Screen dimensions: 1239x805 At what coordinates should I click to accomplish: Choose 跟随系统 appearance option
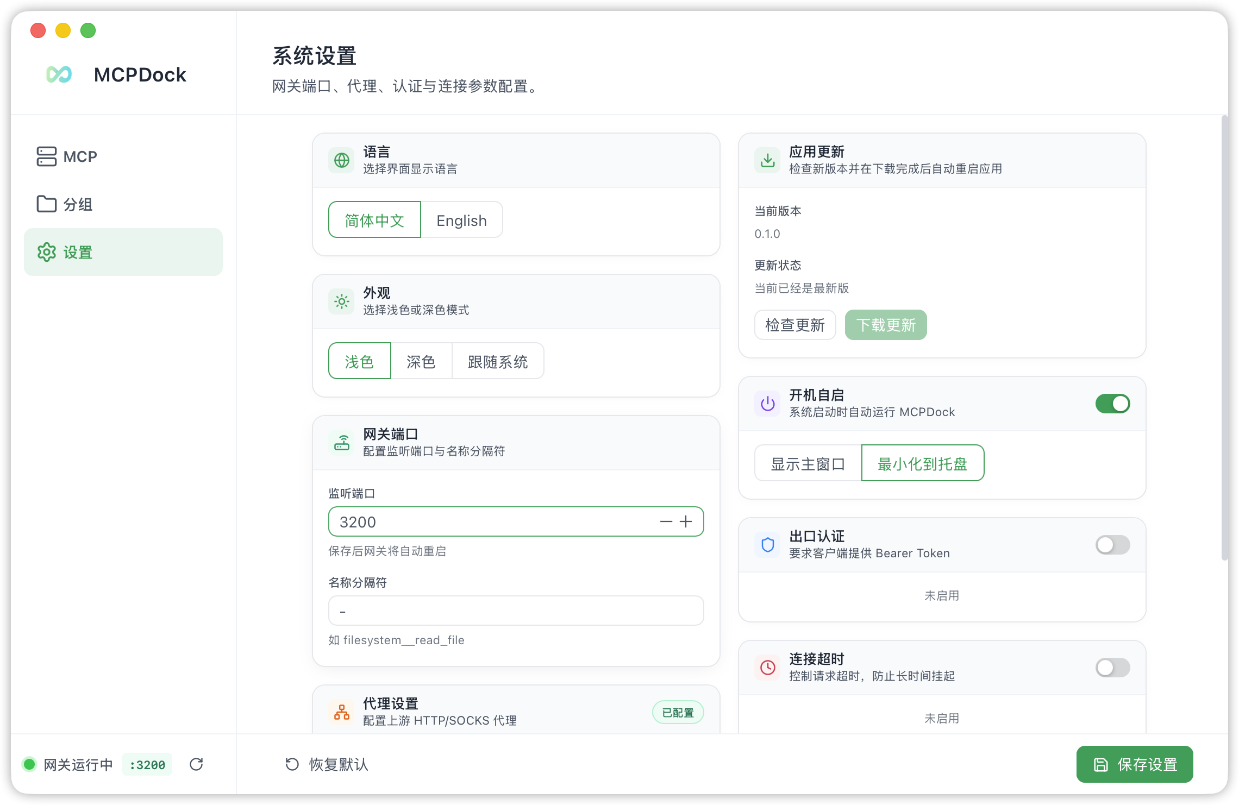tap(498, 361)
